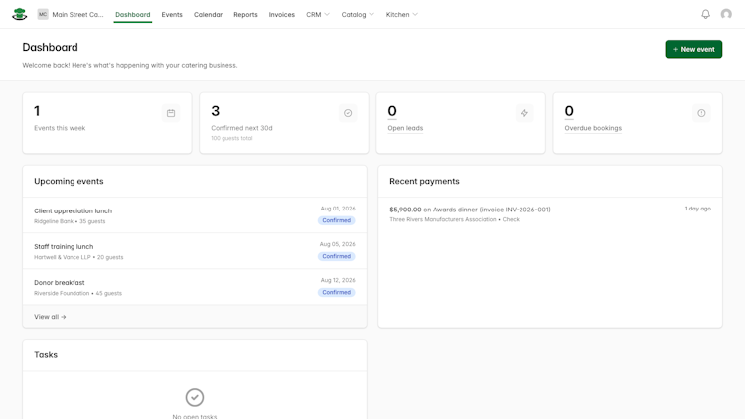Click the MC organization badge
This screenshot has width=745, height=419.
(43, 14)
